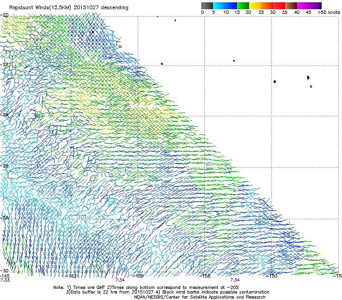The height and width of the screenshot is (300, 342).
Task: Click the -30 latitude axis label
Action: pyautogui.click(x=5, y=270)
